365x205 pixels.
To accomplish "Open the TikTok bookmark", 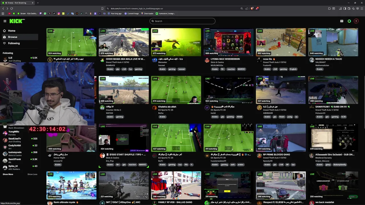I will [54, 13].
